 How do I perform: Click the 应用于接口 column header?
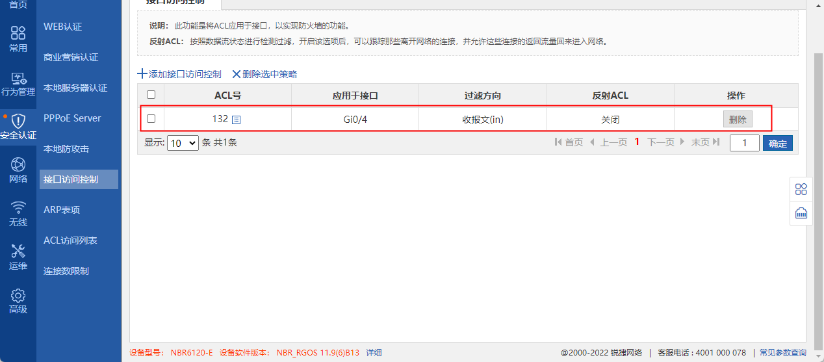point(355,96)
